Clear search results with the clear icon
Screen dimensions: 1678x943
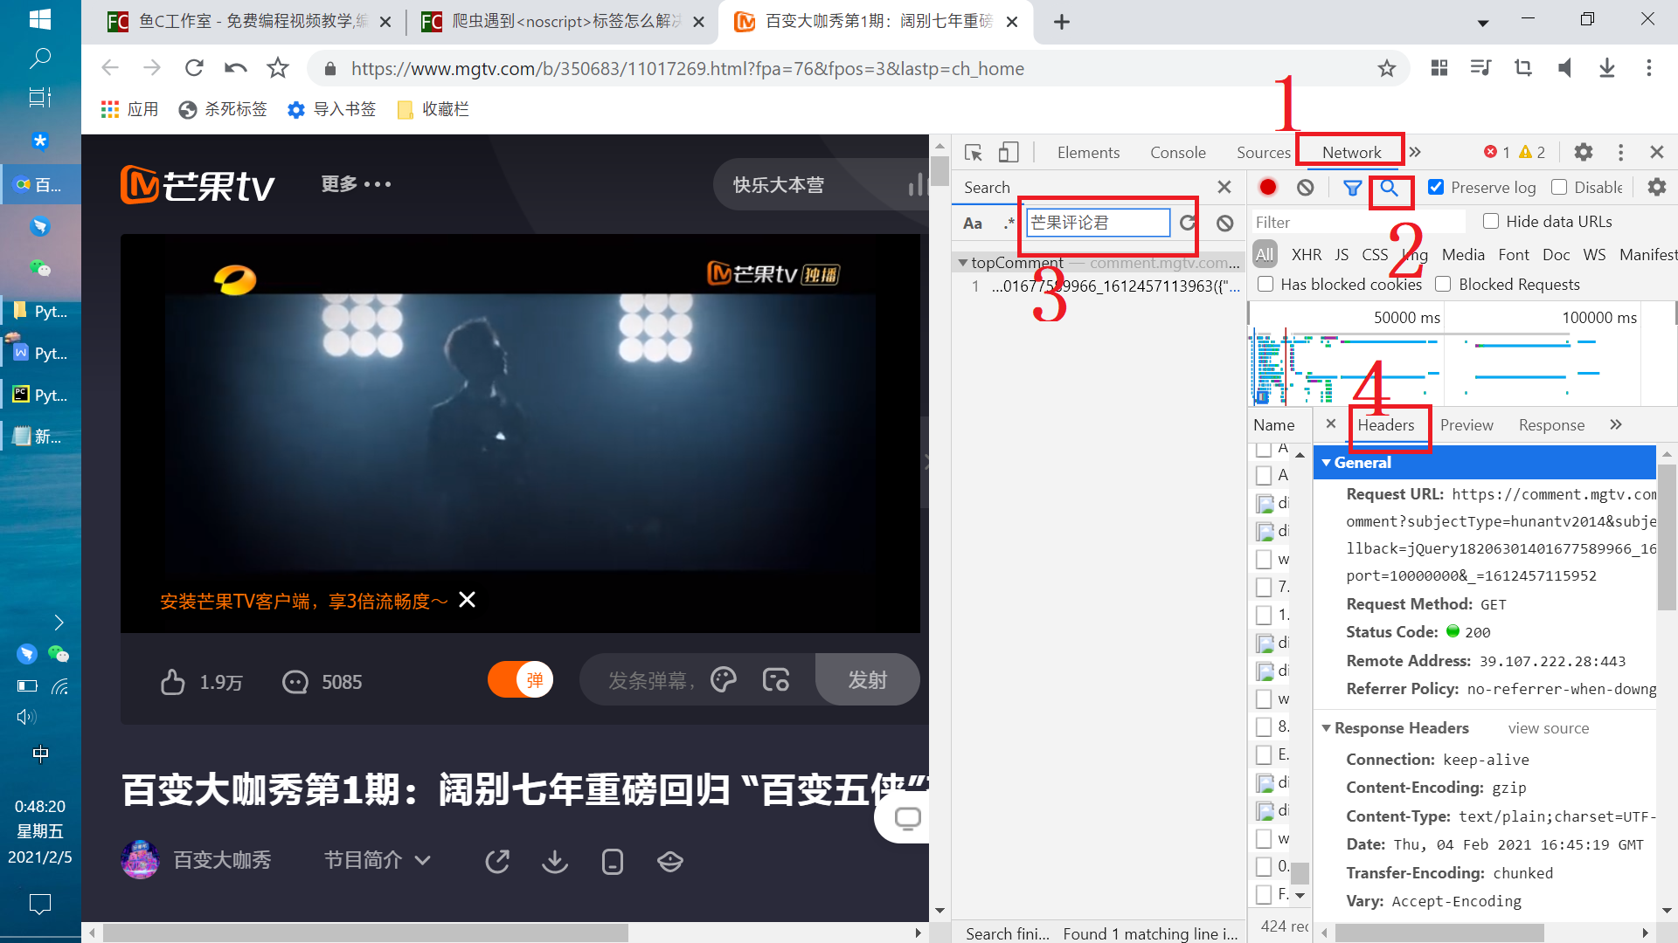tap(1225, 223)
